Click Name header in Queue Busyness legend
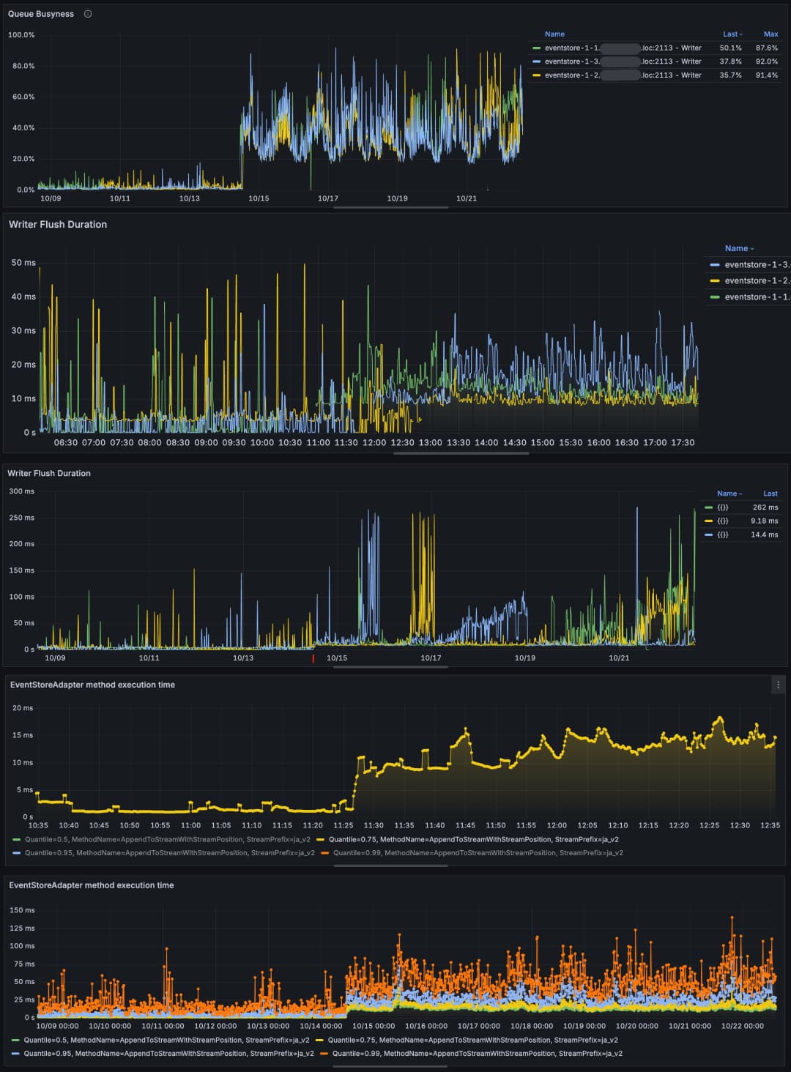The width and height of the screenshot is (791, 1072). (x=554, y=34)
